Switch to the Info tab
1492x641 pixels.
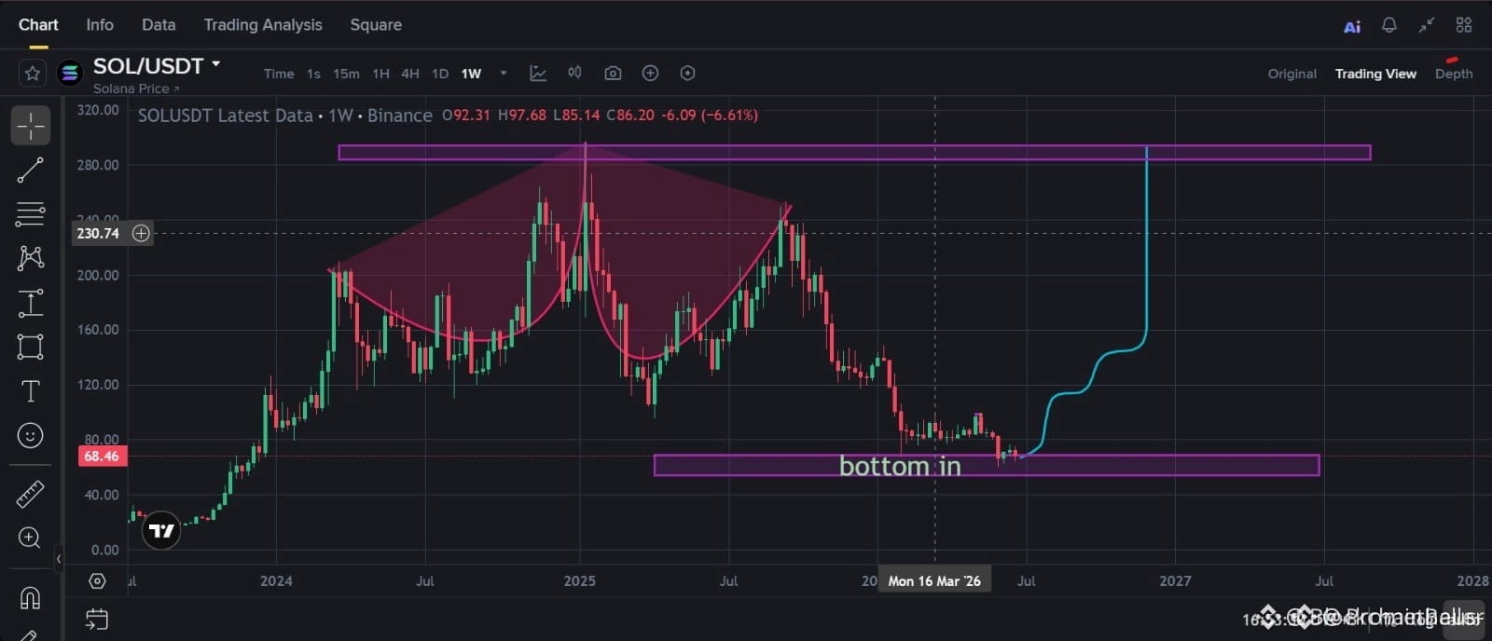100,25
